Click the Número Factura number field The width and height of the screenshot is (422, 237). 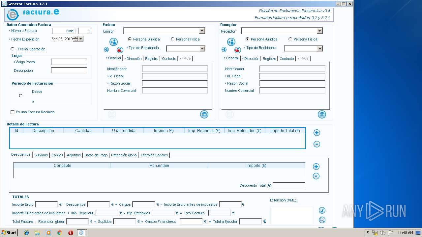coord(85,31)
